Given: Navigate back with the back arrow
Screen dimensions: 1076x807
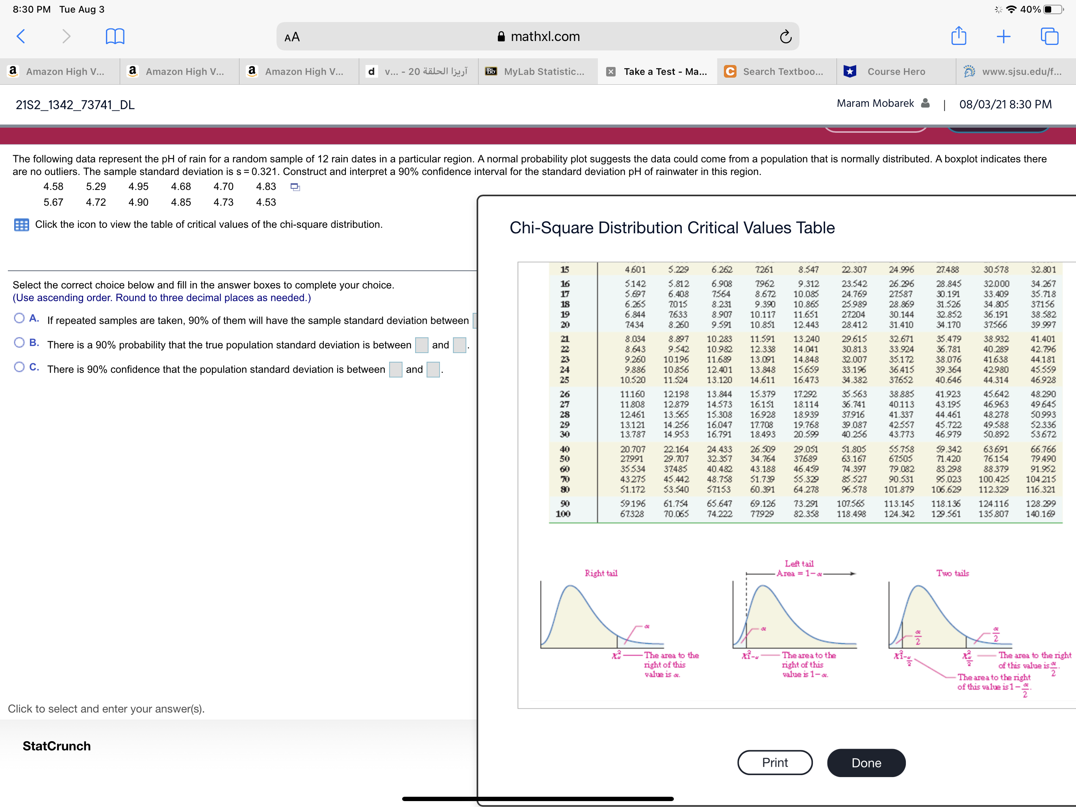Looking at the screenshot, I should pyautogui.click(x=20, y=36).
